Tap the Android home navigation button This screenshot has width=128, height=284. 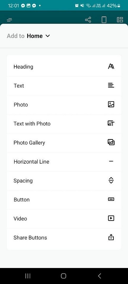(63, 276)
